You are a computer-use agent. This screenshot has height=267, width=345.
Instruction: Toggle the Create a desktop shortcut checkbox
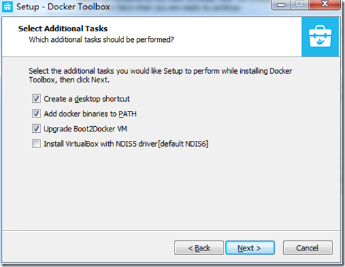coord(36,99)
